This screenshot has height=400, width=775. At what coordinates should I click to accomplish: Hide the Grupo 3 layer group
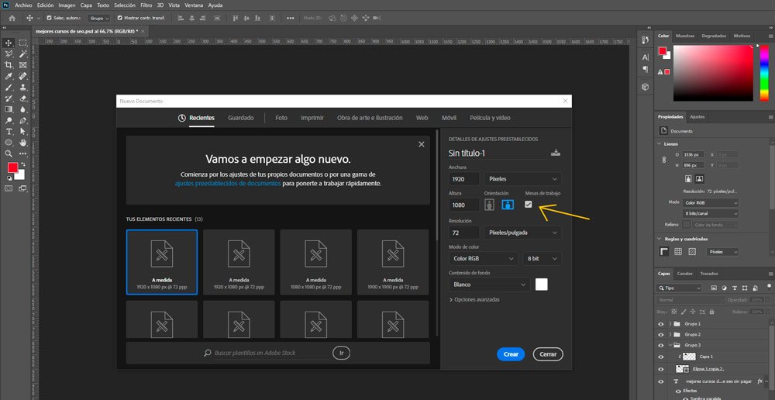(x=661, y=345)
